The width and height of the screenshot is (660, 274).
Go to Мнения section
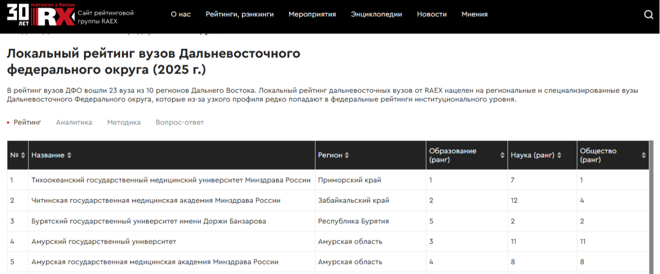(x=474, y=14)
